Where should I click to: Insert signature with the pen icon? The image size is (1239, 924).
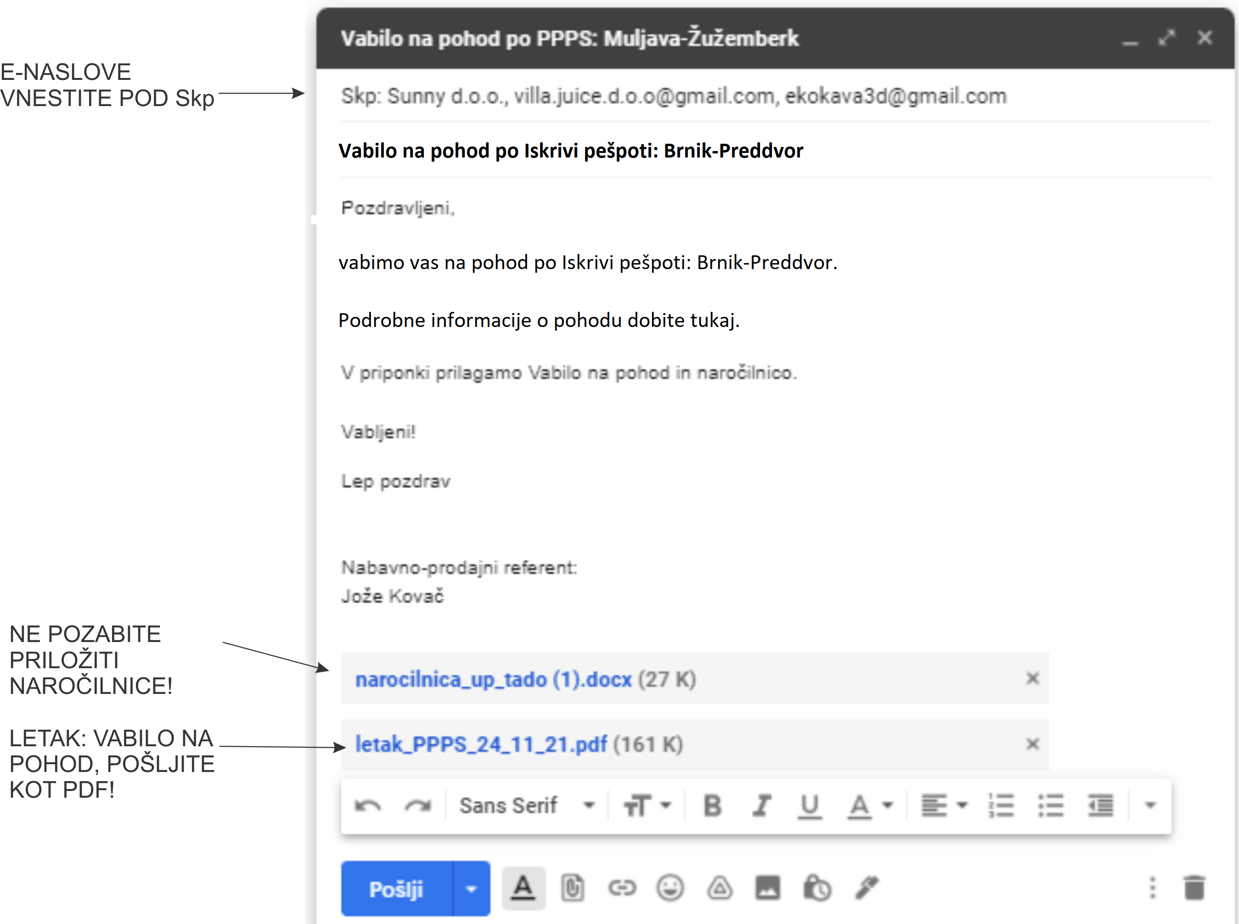(x=867, y=888)
